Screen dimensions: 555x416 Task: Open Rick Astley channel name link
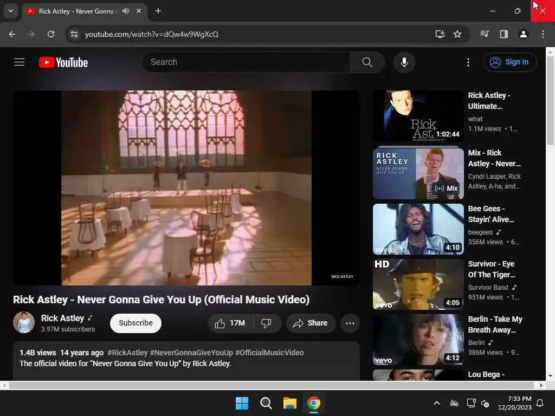tap(63, 318)
